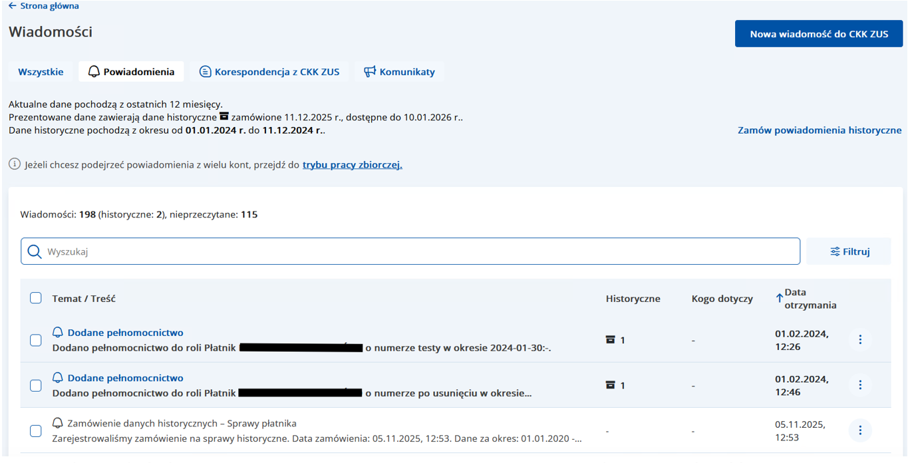Click the magnifier icon in search field

(35, 251)
